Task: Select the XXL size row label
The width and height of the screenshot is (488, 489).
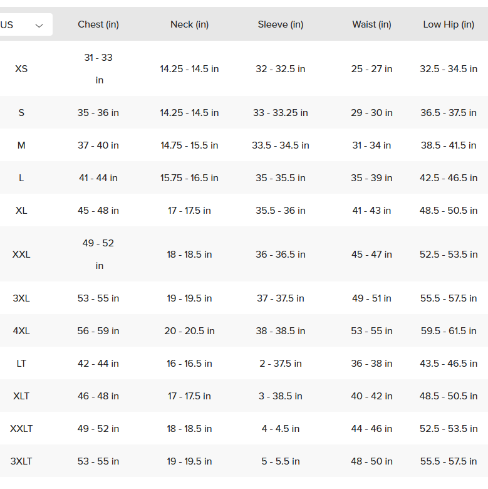Action: point(21,255)
